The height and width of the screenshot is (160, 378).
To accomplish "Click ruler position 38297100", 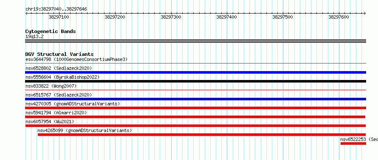I will (x=59, y=17).
